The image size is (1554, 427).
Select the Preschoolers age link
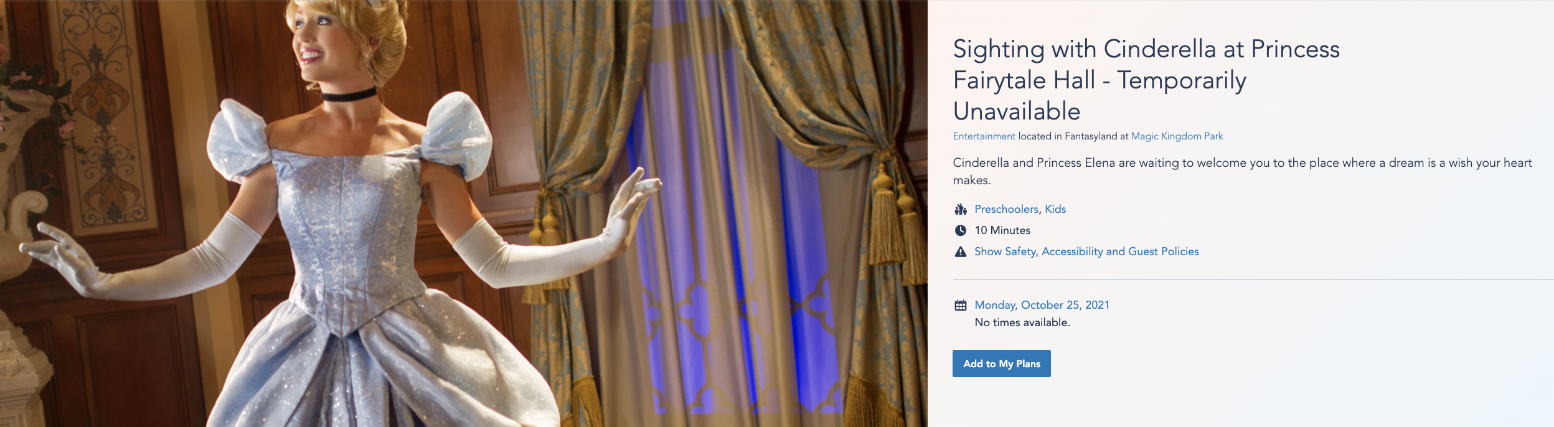1006,209
